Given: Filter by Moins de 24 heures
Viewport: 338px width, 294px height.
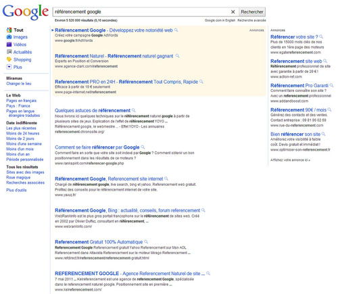Looking at the screenshot, I should 23,133.
